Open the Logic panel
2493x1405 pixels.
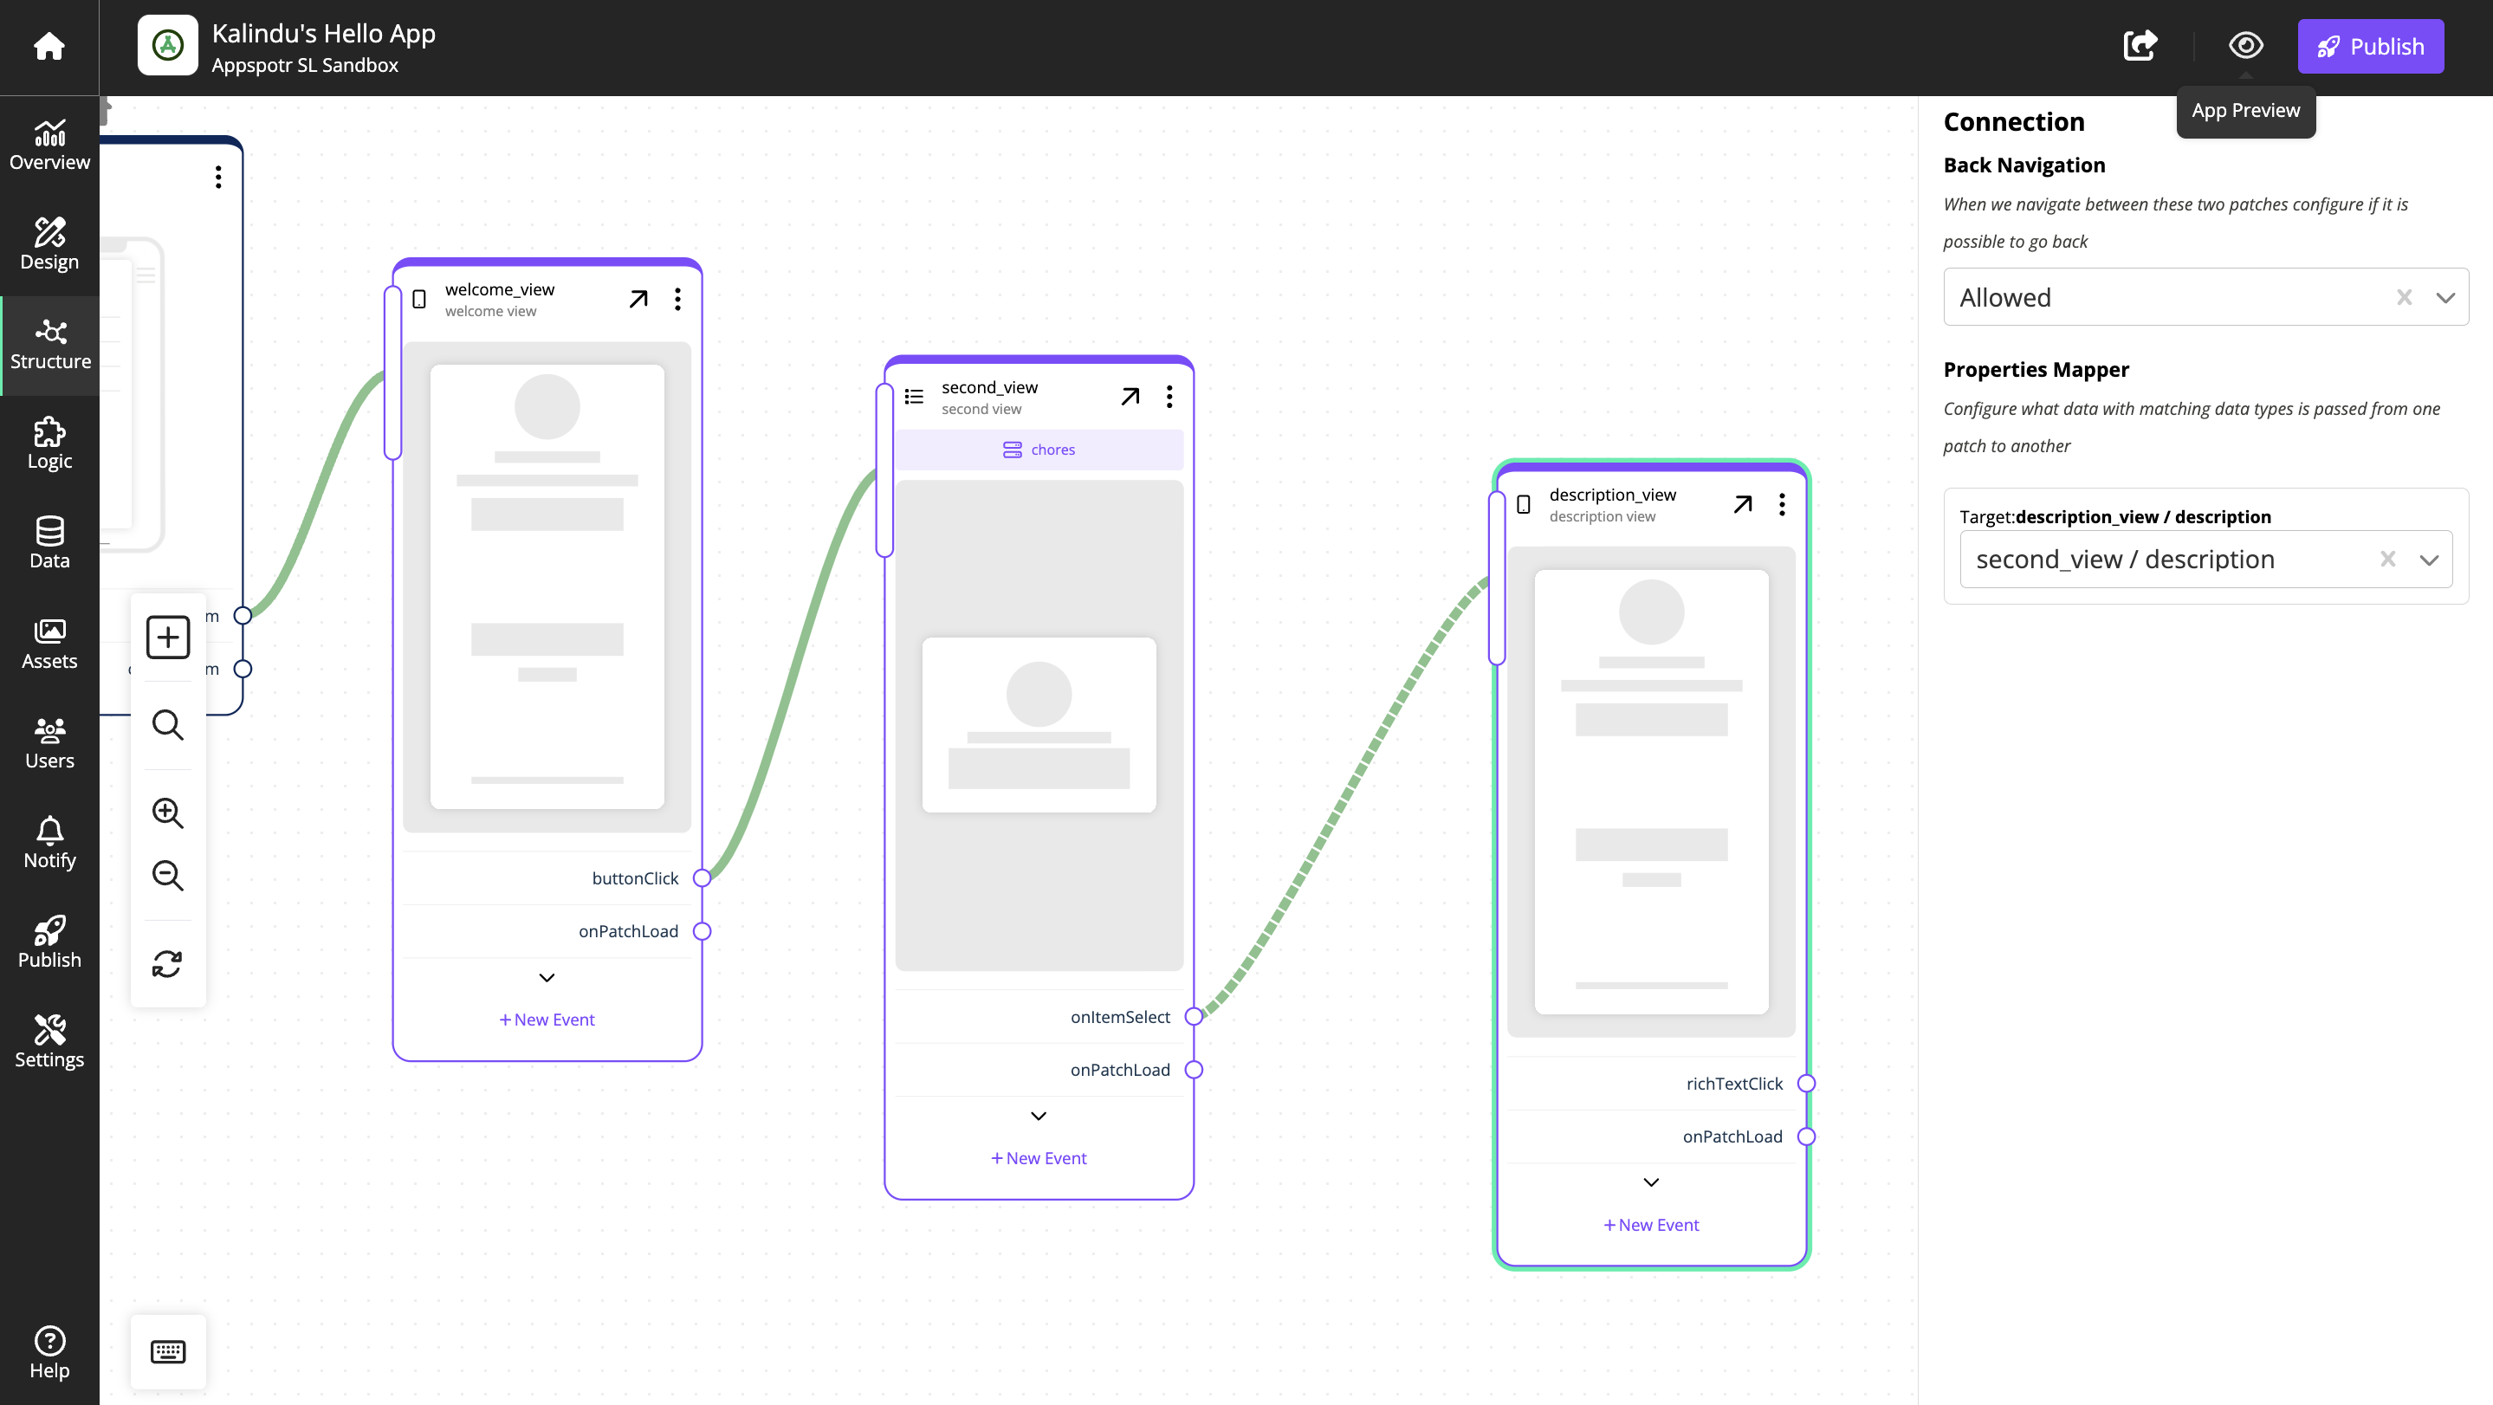pos(49,444)
